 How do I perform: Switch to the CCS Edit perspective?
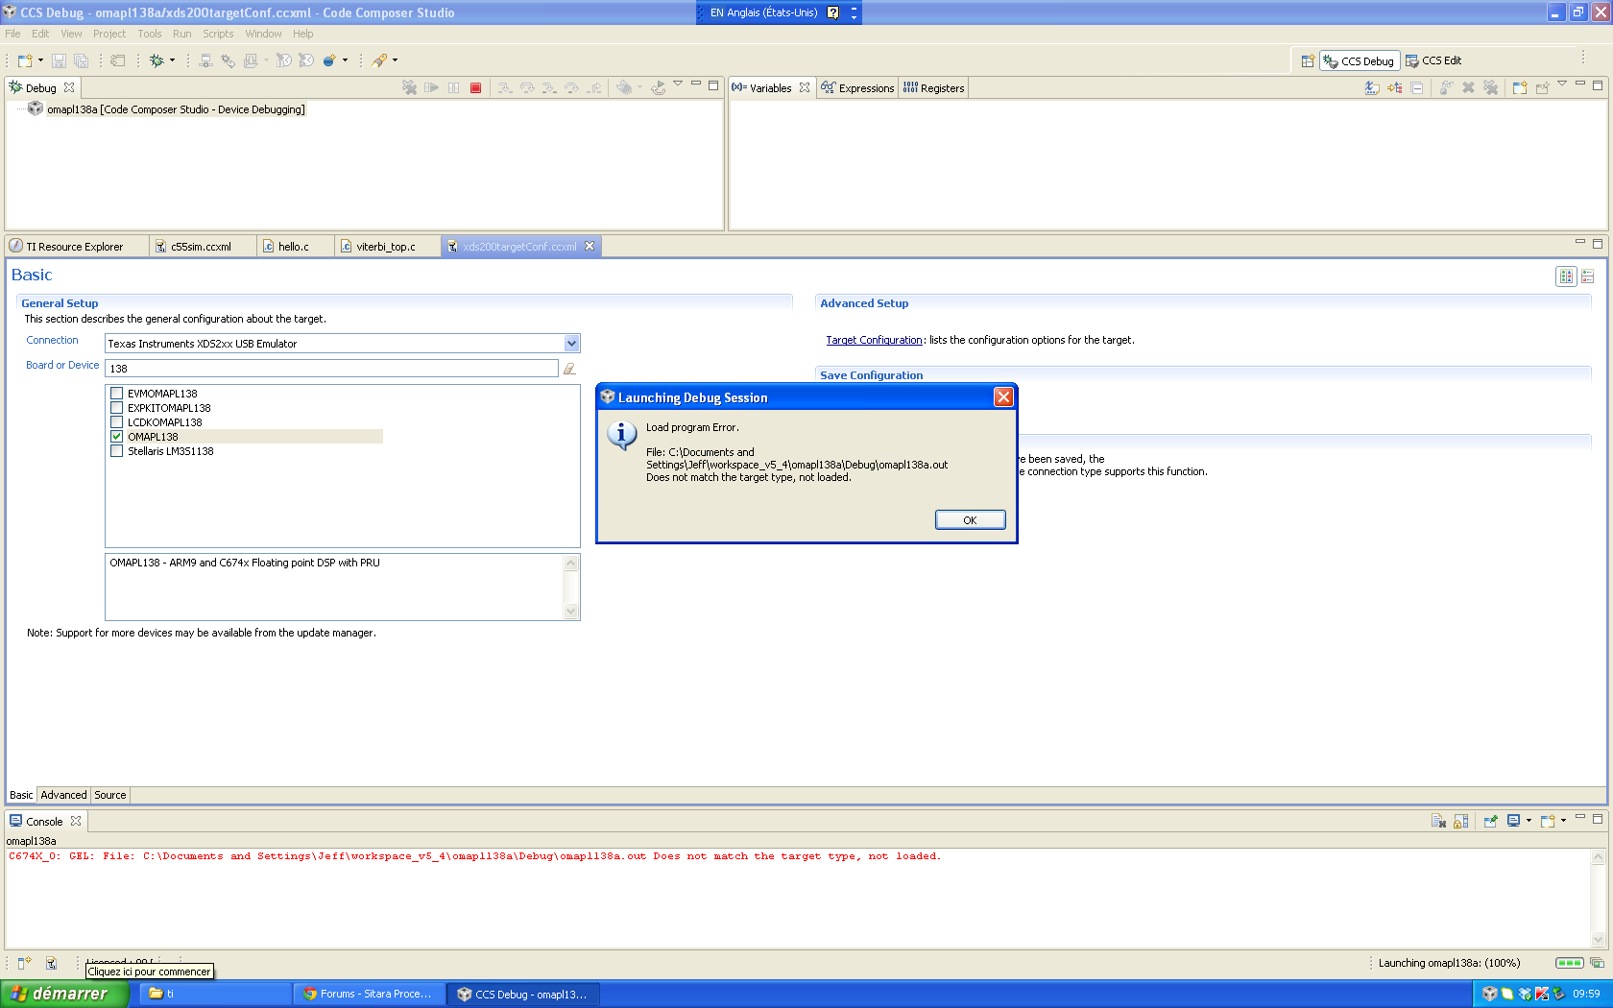[1433, 60]
